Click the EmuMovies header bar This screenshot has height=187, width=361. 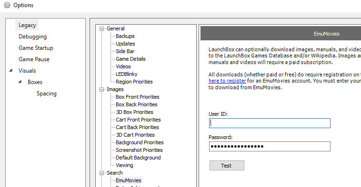coord(281,34)
